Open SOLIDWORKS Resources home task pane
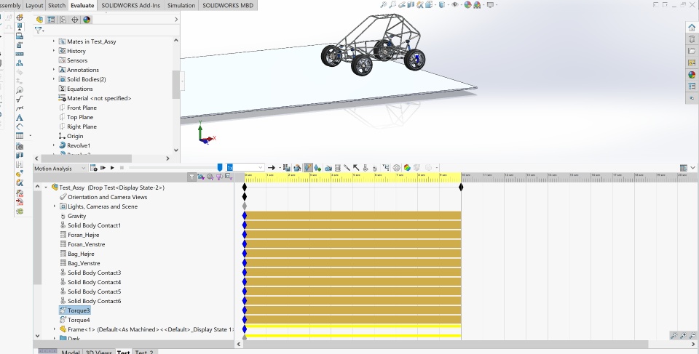 point(692,28)
